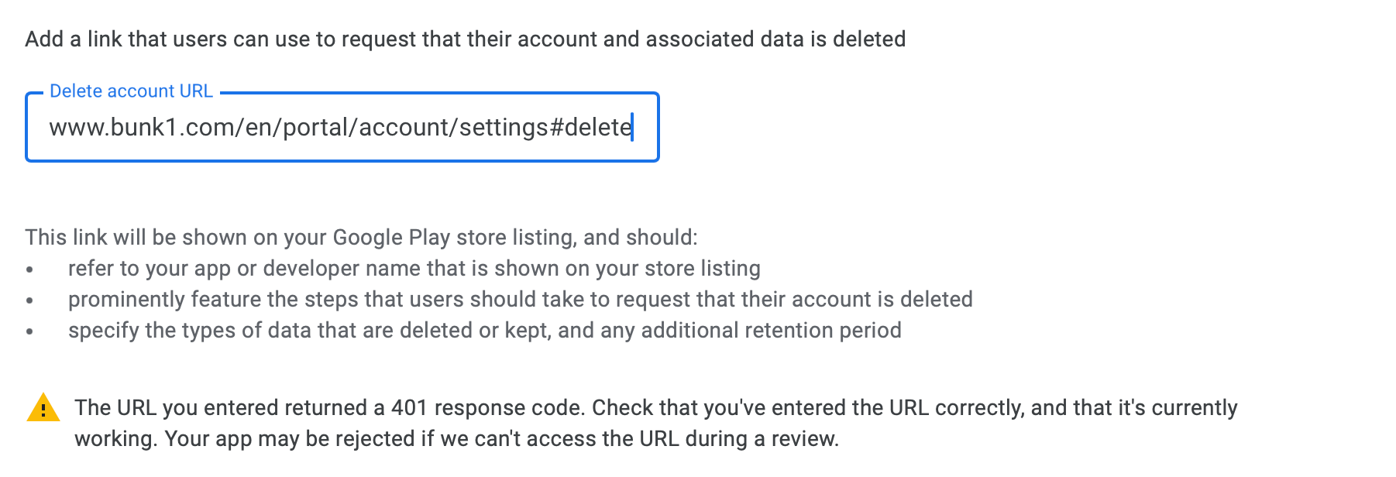Place cursor after '#delete' in the URL

(x=633, y=128)
